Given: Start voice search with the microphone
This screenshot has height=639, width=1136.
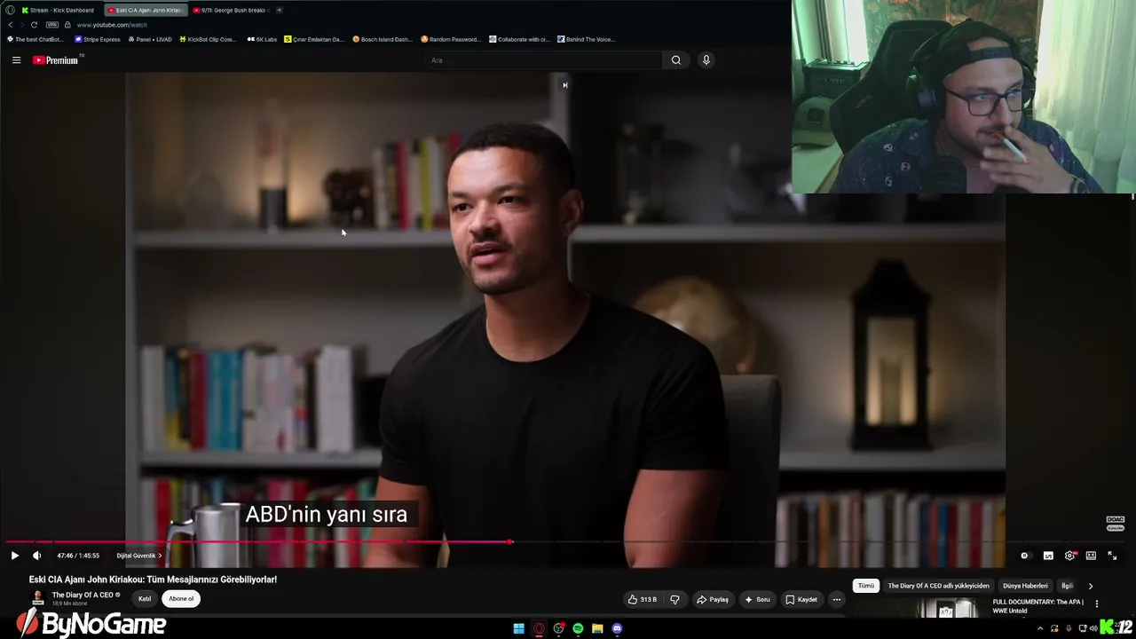Looking at the screenshot, I should (706, 60).
